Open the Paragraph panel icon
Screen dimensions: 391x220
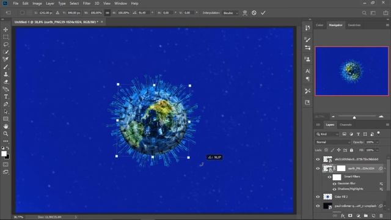pyautogui.click(x=308, y=79)
